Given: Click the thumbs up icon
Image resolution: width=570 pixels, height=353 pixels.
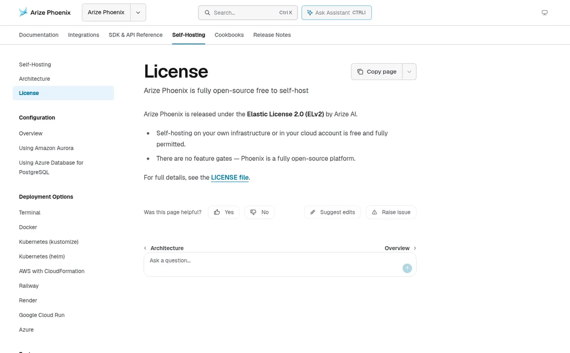Looking at the screenshot, I should [217, 212].
